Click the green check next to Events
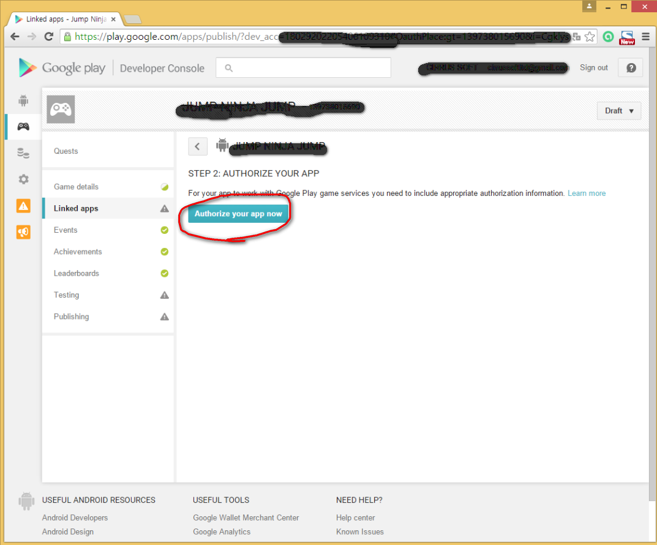This screenshot has width=657, height=545. click(x=165, y=230)
